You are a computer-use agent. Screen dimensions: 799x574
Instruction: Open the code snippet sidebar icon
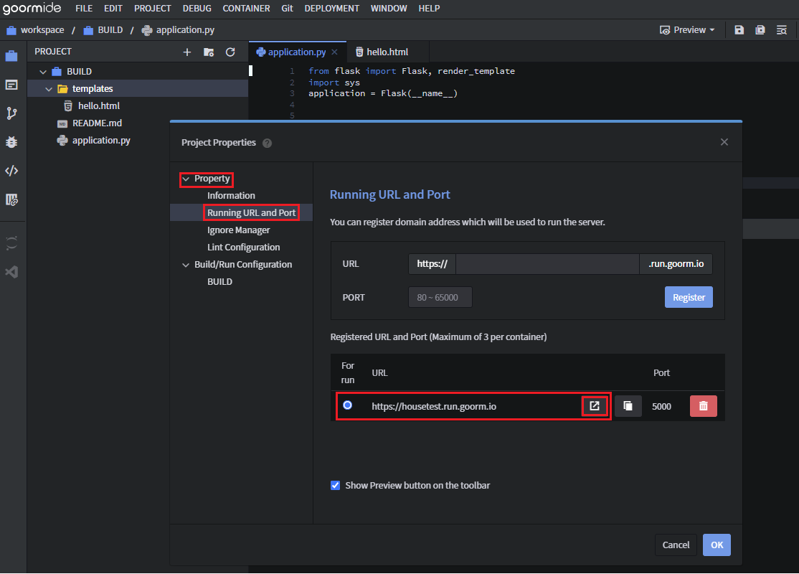(x=11, y=170)
